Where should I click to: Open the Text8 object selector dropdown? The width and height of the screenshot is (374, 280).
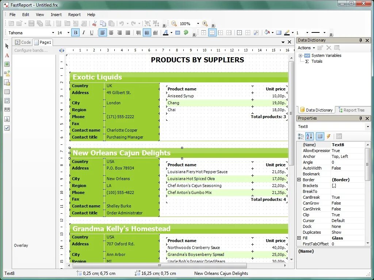coord(367,127)
